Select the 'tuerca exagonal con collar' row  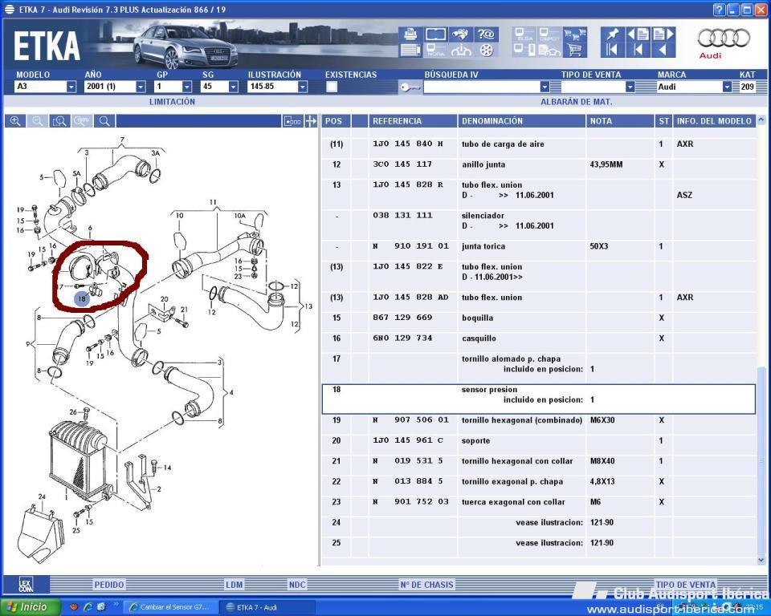click(x=538, y=502)
